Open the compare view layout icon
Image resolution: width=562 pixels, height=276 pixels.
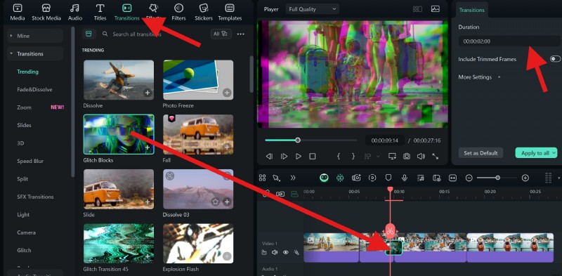point(417,9)
